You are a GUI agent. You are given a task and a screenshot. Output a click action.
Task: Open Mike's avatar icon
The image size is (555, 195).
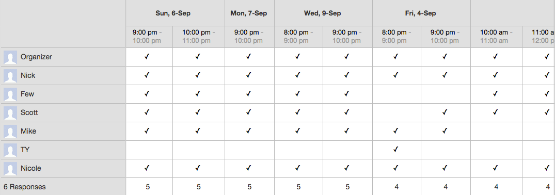coord(10,132)
